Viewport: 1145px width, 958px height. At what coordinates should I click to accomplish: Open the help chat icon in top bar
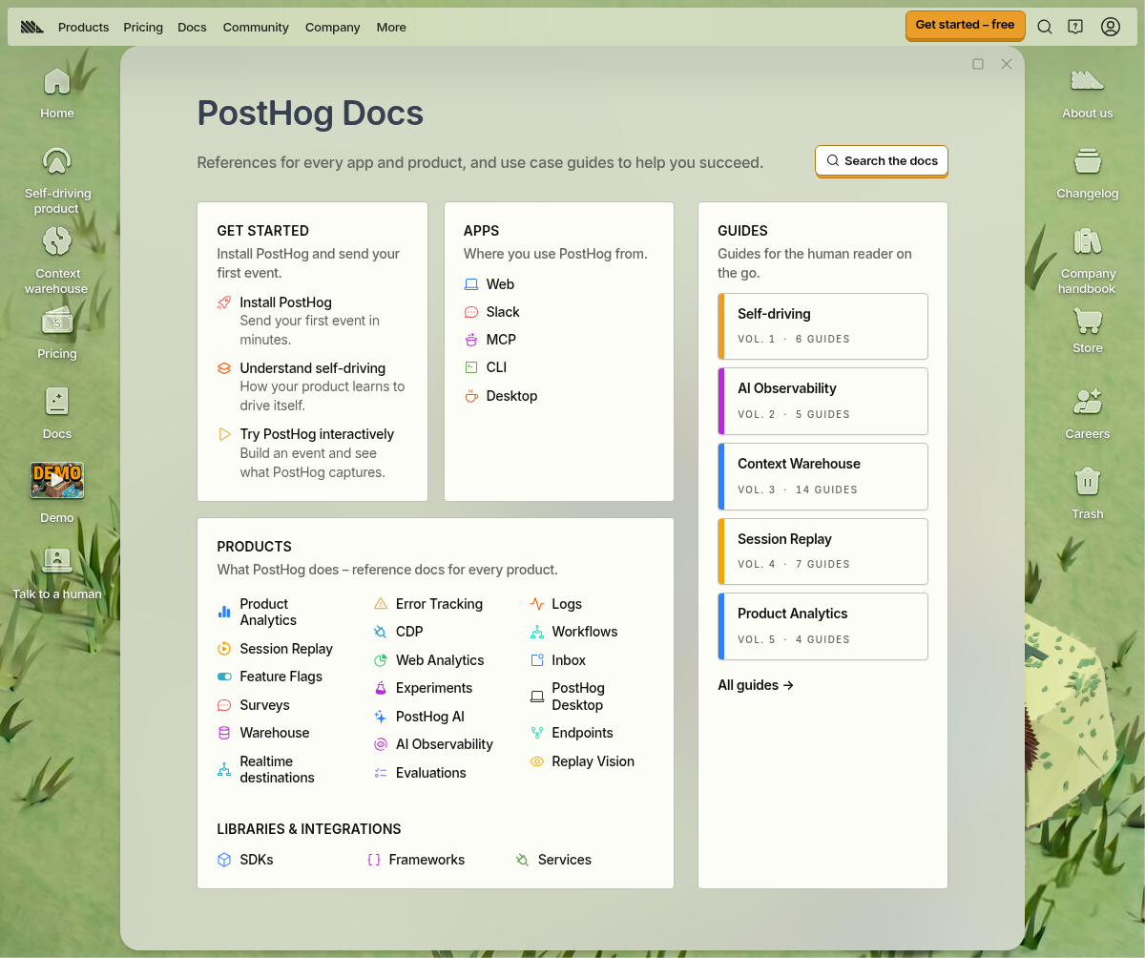pyautogui.click(x=1075, y=27)
